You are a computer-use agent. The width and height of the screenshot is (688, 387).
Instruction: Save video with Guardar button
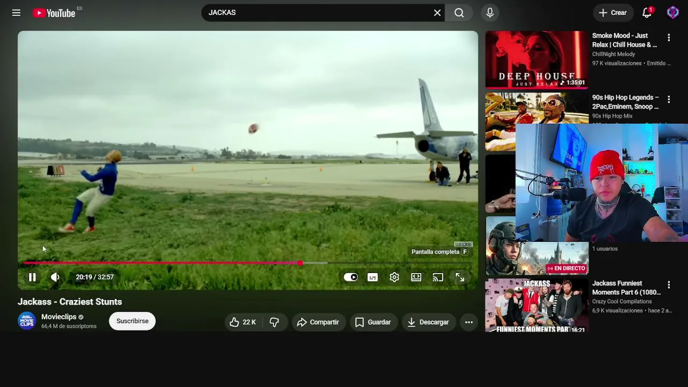click(373, 322)
